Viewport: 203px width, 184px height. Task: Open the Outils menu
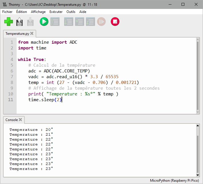pos(71,12)
